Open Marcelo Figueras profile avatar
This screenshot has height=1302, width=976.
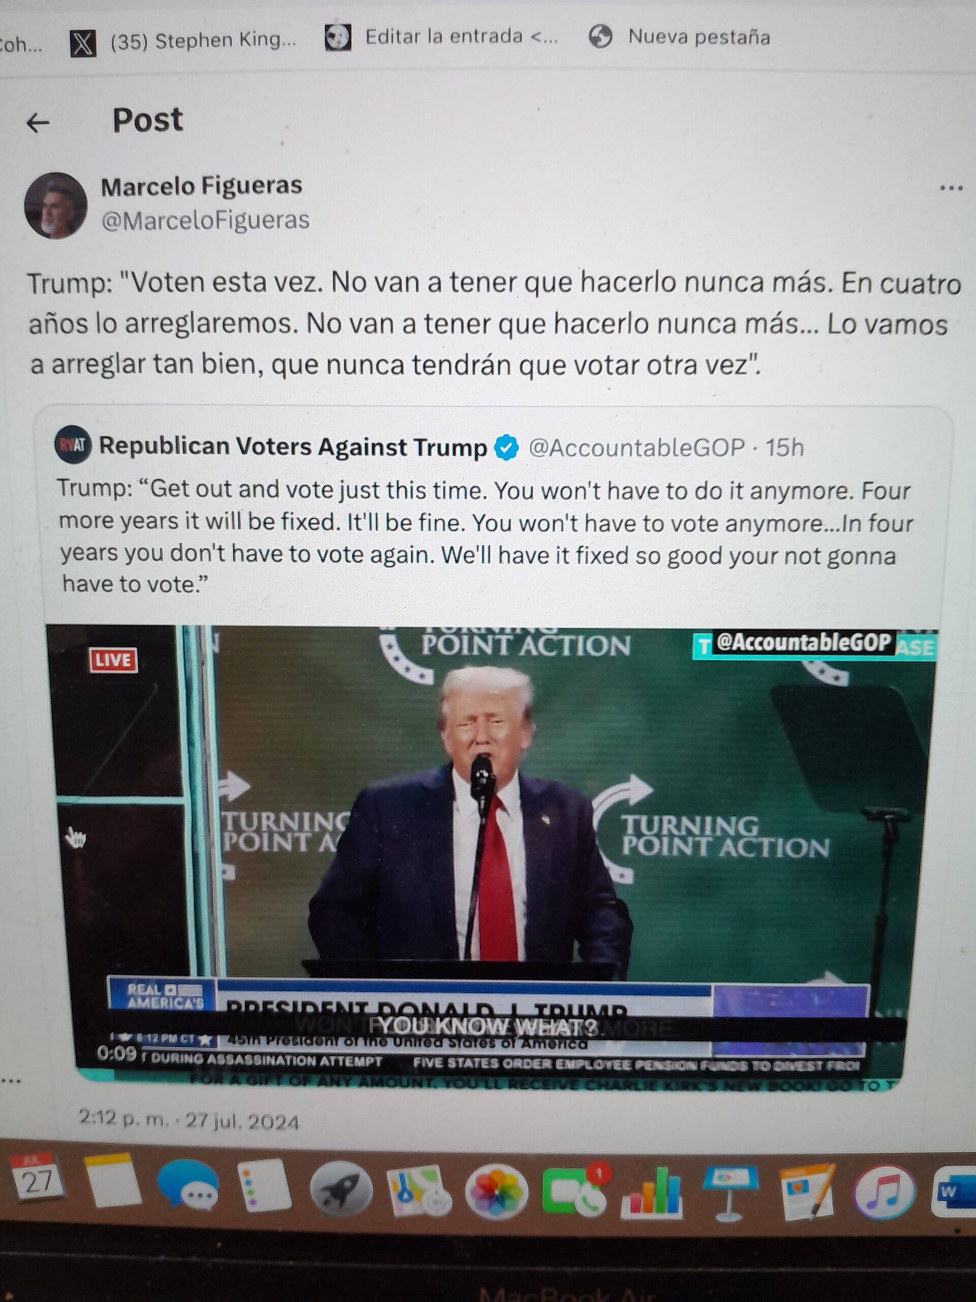click(x=56, y=205)
